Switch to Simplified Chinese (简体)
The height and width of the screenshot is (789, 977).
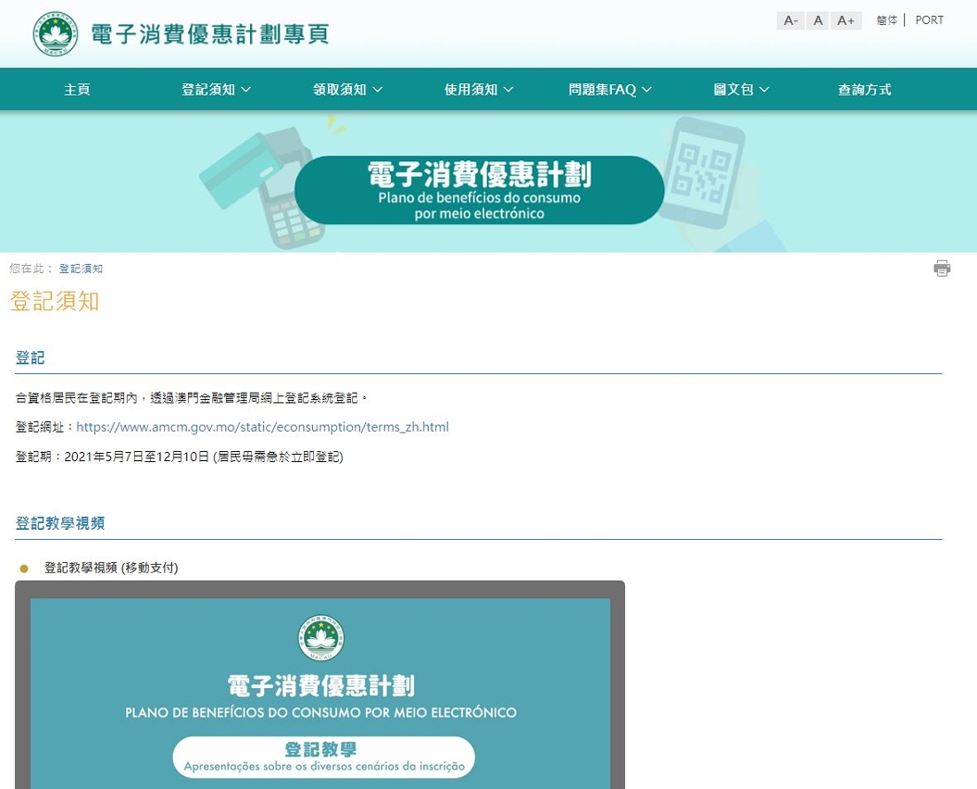pos(886,20)
